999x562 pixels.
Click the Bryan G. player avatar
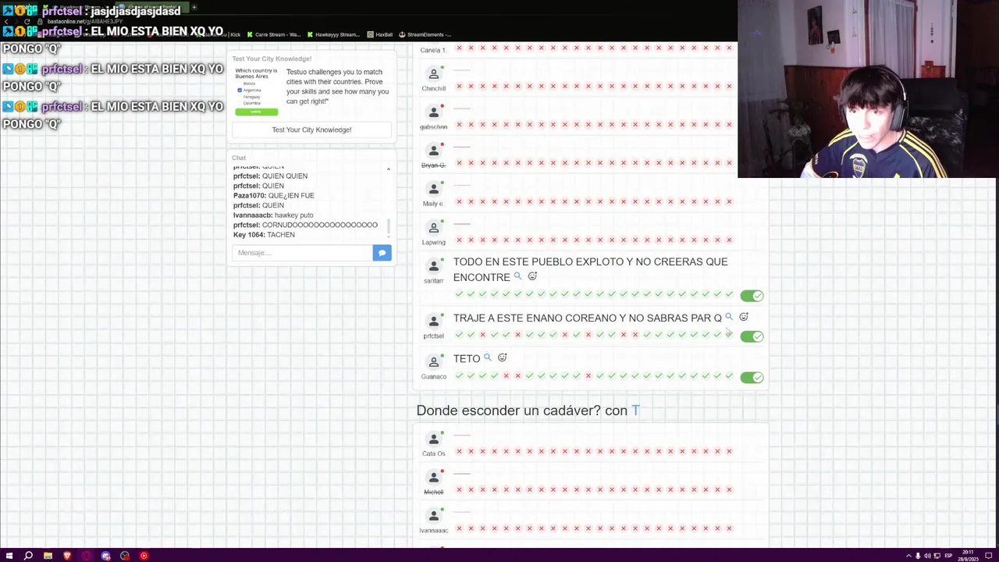(x=434, y=151)
